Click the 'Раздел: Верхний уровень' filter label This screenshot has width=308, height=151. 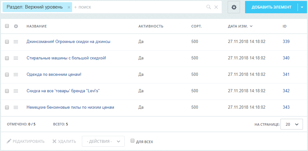[34, 7]
